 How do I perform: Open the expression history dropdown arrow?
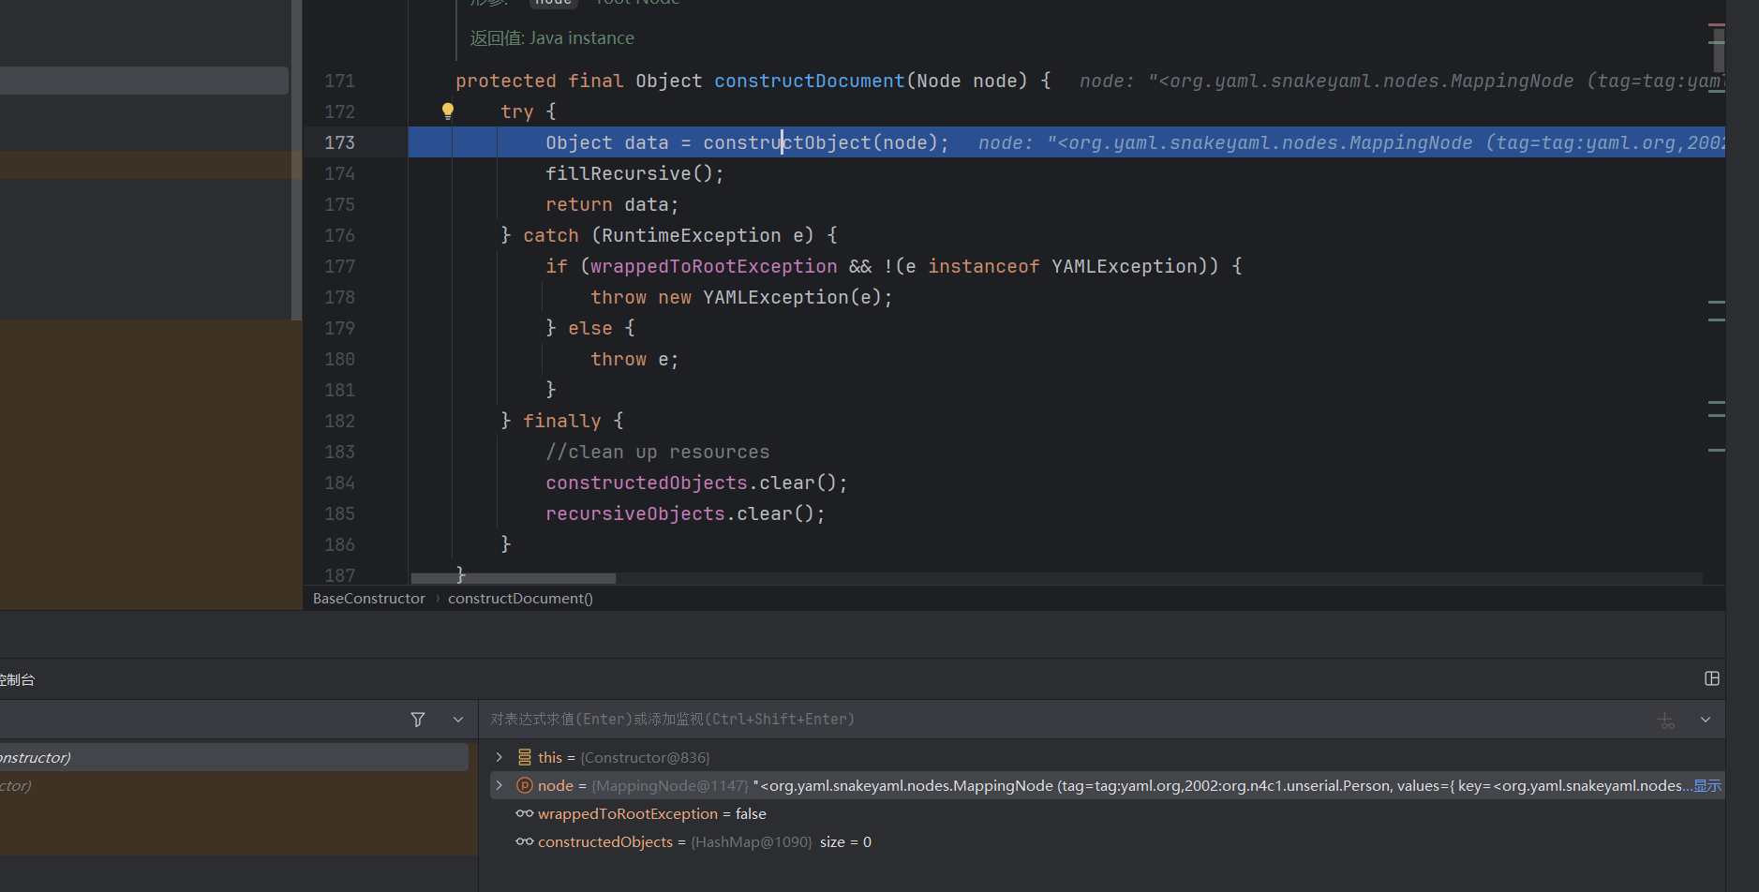coord(1706,720)
